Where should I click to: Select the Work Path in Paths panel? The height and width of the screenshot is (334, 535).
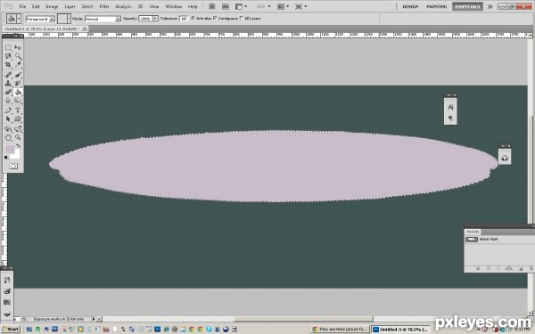pos(499,240)
